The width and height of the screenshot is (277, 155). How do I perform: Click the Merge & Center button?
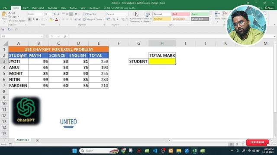point(93,19)
